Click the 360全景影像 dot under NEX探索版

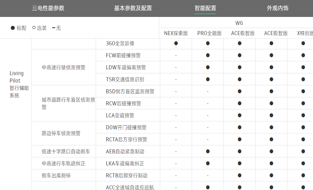coord(176,43)
